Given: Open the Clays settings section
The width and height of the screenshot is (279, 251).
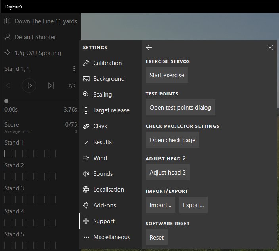Looking at the screenshot, I should click(x=100, y=126).
